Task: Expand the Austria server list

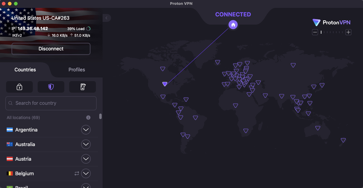Action: (x=86, y=159)
